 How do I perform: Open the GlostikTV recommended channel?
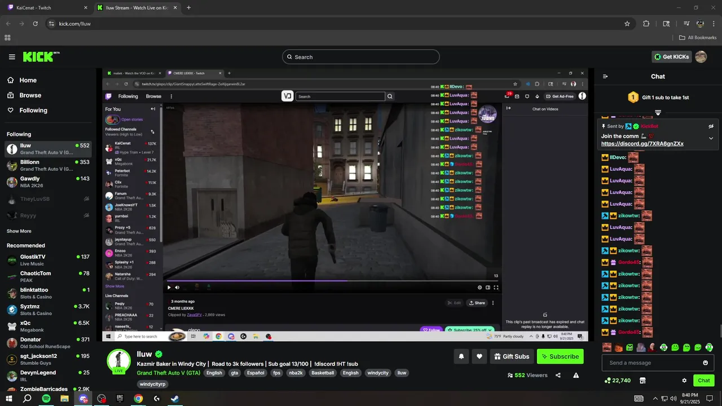pos(48,260)
